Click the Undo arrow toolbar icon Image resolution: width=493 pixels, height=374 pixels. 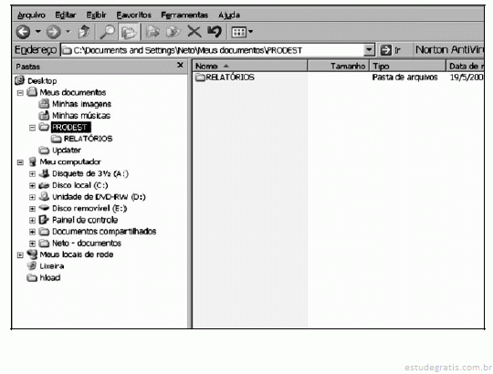coord(215,32)
